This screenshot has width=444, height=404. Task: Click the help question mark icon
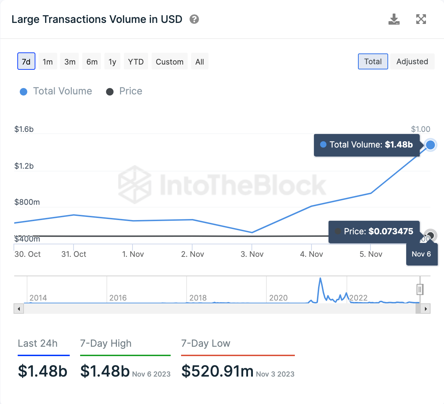(194, 19)
